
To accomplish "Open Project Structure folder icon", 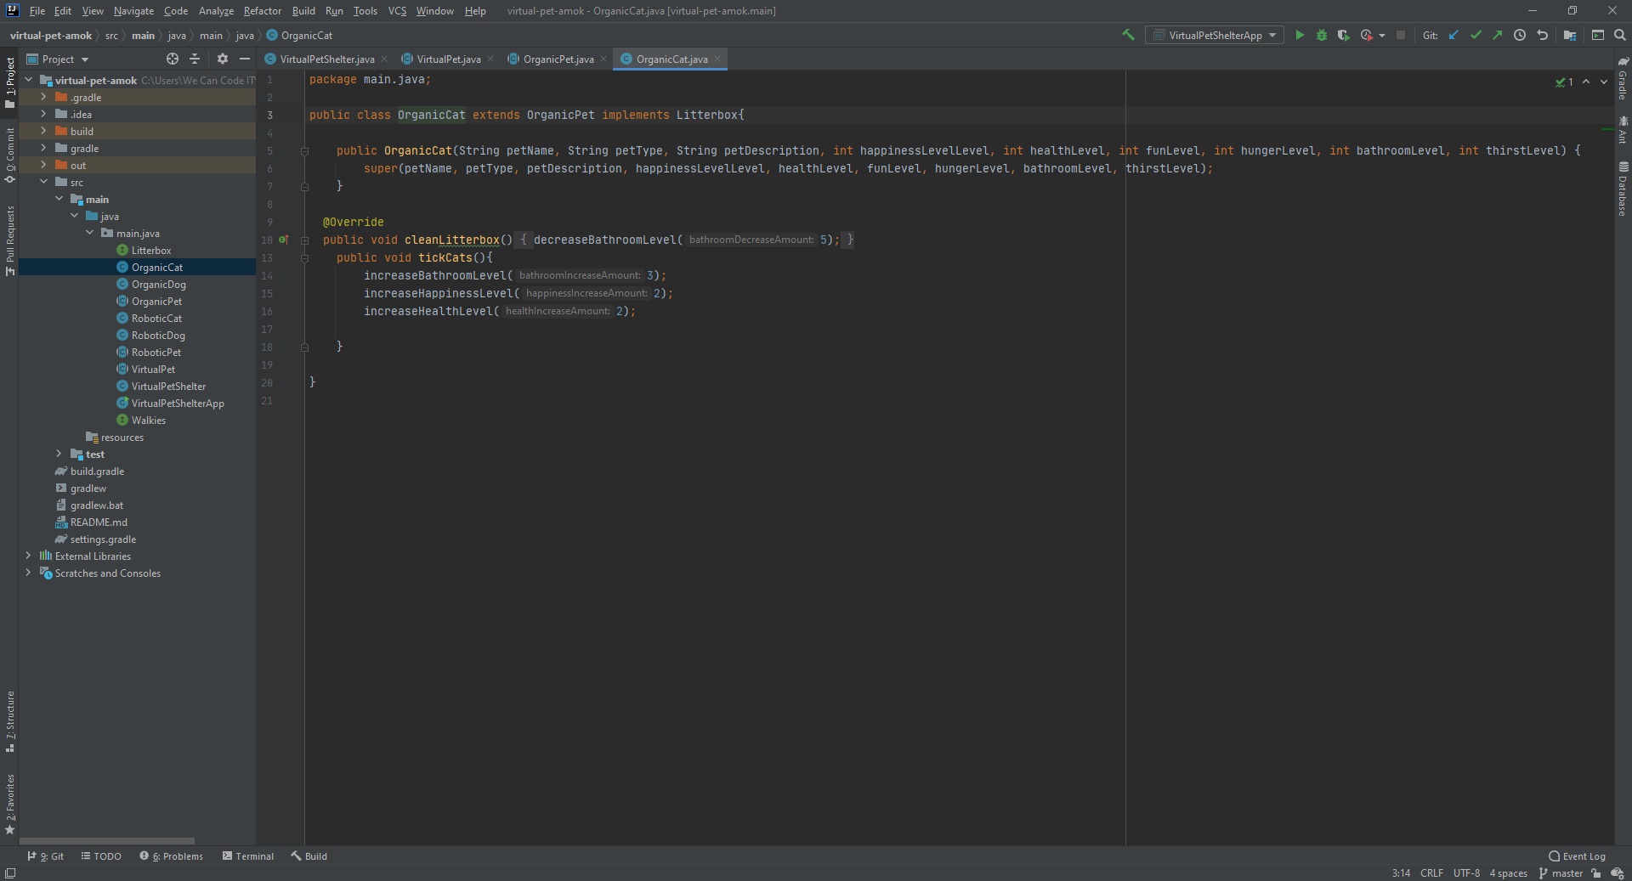I will point(1570,35).
